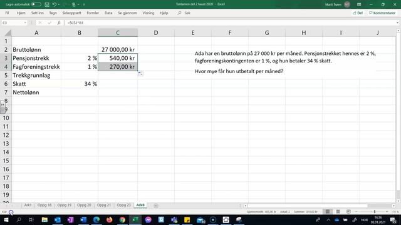Image resolution: width=401 pixels, height=225 pixels.
Task: Open Microsoft Edge from taskbar
Action: pyautogui.click(x=96, y=219)
